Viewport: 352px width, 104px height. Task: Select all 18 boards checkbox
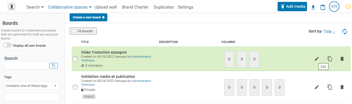(74, 31)
